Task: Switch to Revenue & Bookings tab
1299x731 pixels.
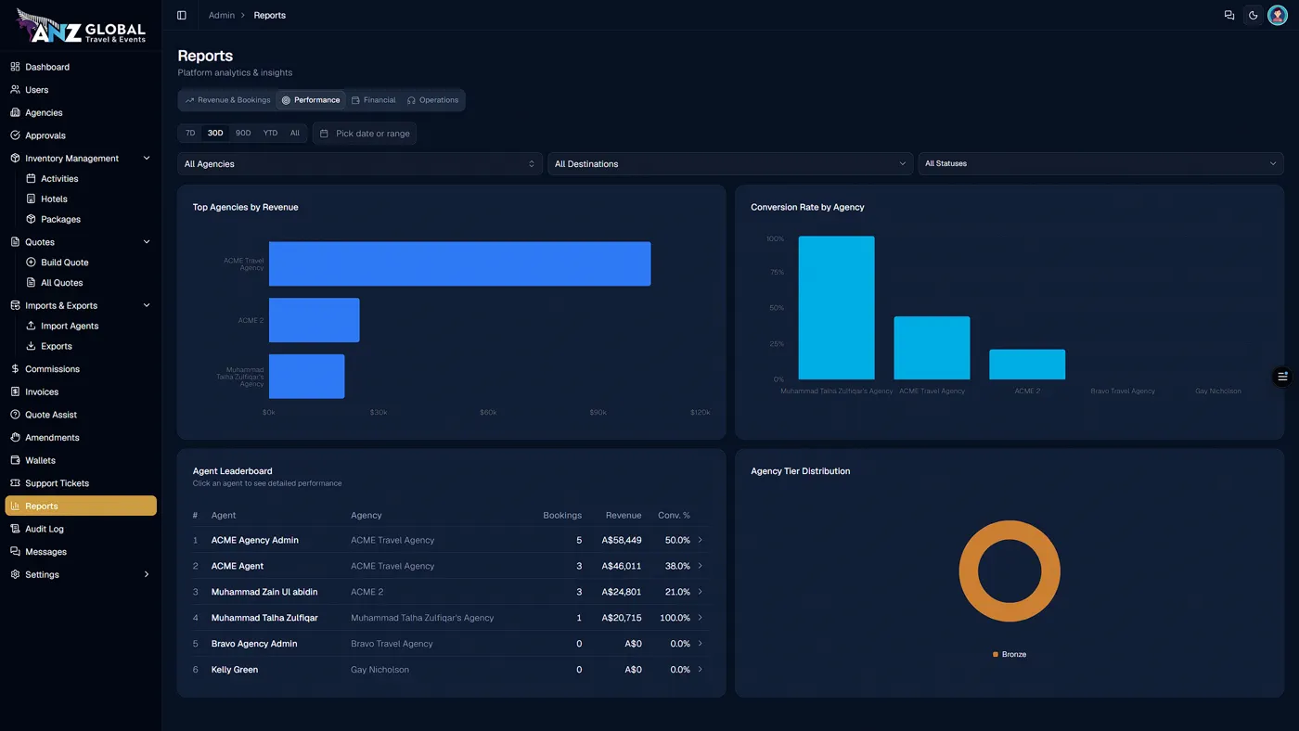Action: pyautogui.click(x=228, y=100)
